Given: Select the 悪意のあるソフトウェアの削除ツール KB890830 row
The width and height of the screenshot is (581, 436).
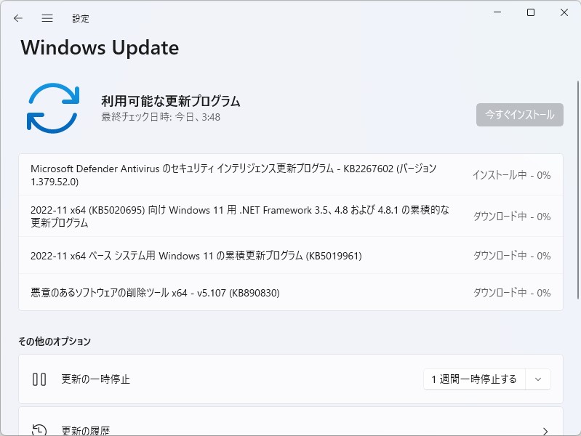Looking at the screenshot, I should (291, 293).
